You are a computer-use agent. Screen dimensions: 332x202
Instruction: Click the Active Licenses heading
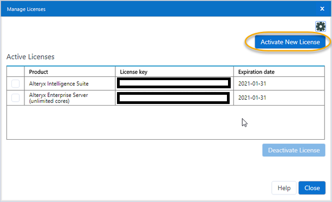pos(30,57)
